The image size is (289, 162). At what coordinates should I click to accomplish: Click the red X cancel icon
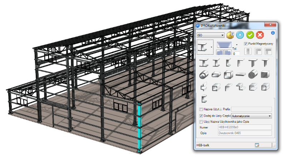260,35
